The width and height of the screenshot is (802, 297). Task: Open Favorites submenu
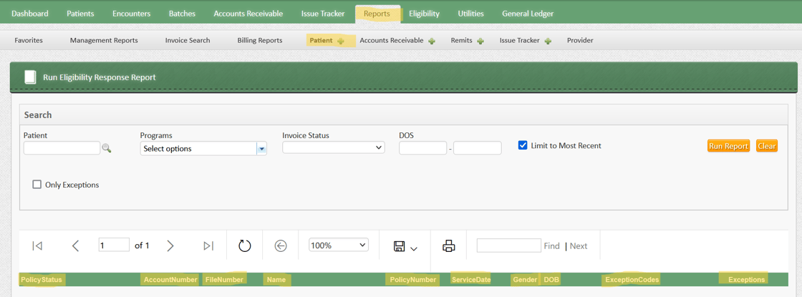[x=29, y=40]
